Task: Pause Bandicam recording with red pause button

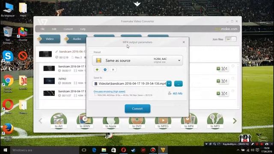Action: point(257,144)
